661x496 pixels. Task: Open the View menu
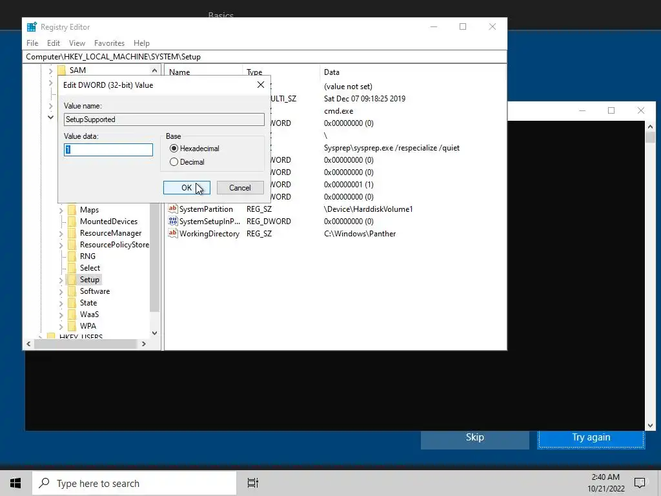coord(77,43)
